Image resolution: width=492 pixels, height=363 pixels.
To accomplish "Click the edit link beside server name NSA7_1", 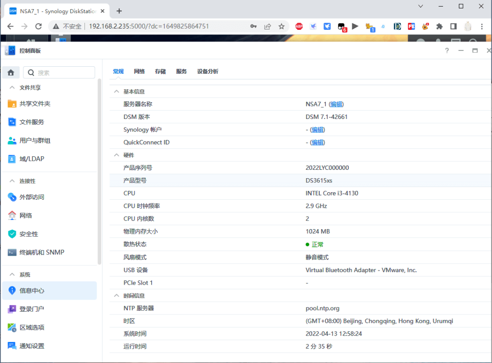I will tap(336, 105).
